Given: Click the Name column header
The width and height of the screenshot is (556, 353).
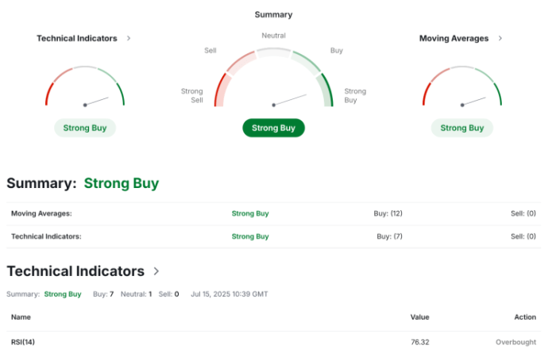Looking at the screenshot, I should pos(21,317).
